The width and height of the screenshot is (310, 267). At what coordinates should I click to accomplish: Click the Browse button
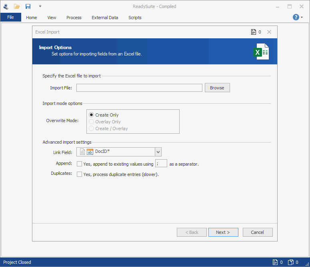click(217, 88)
